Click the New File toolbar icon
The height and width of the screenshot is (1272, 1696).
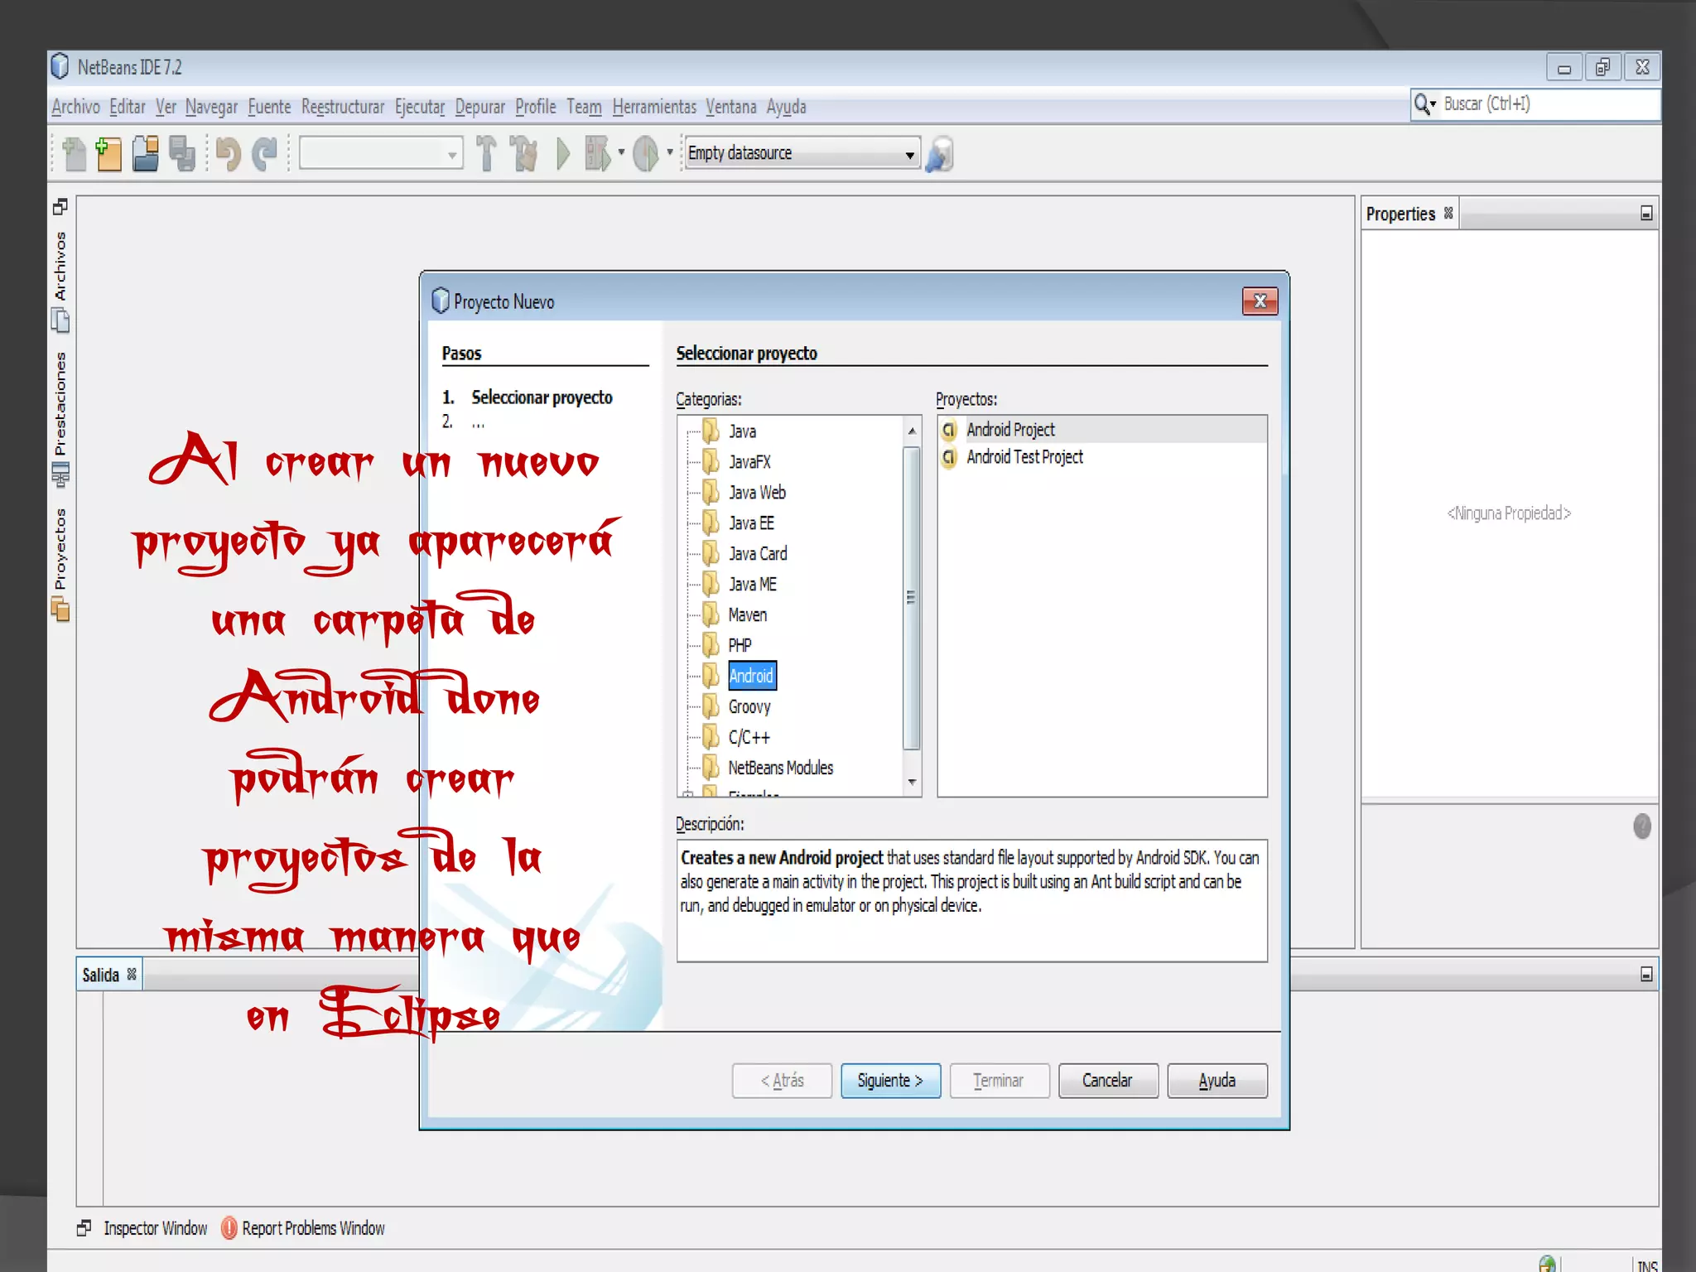point(75,154)
